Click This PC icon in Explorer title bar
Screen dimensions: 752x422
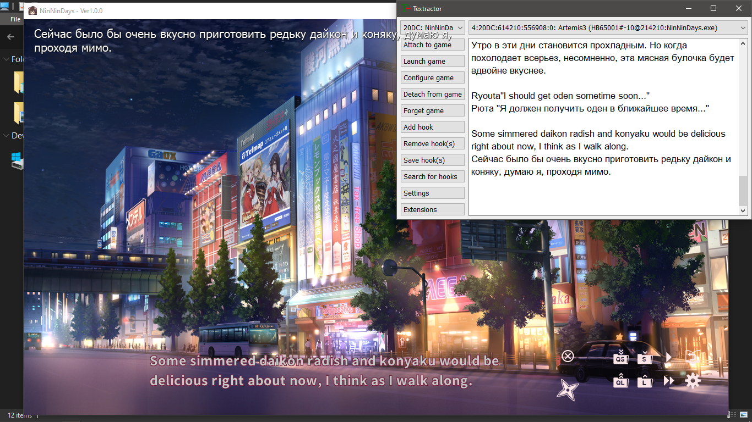(5, 7)
